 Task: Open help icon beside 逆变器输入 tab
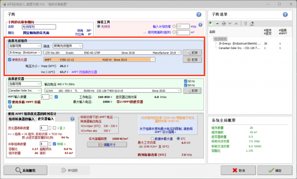[x=73, y=119]
